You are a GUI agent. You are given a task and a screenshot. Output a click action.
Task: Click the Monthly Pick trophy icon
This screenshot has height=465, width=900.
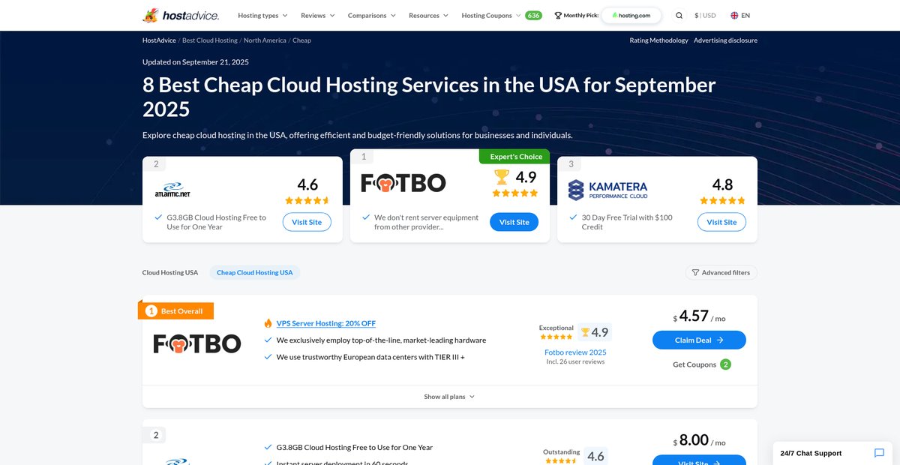point(558,15)
